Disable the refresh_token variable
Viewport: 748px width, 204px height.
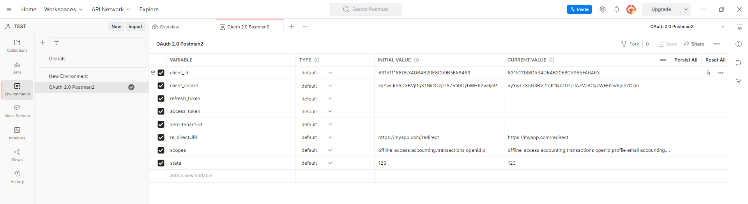point(161,98)
